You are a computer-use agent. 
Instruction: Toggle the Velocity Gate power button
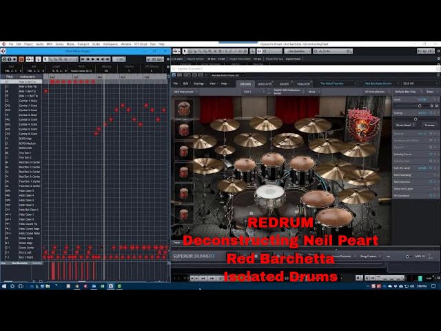431,161
